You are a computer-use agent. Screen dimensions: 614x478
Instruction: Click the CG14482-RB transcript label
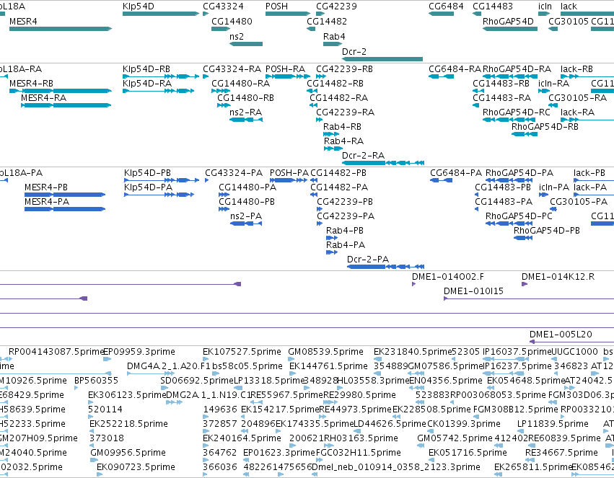pos(335,84)
